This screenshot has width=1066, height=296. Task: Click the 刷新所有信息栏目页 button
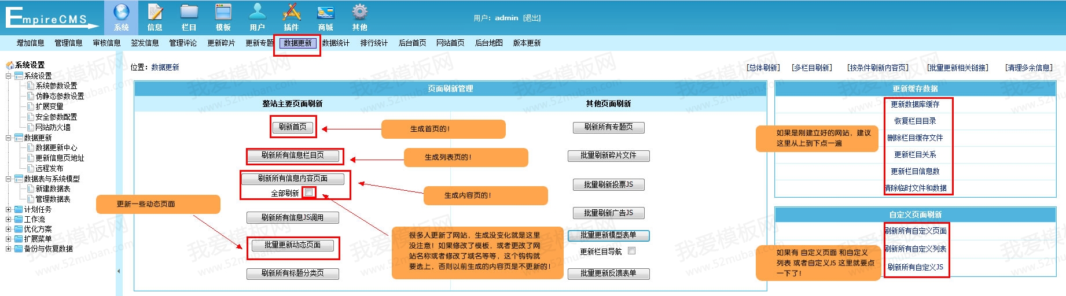tap(293, 156)
